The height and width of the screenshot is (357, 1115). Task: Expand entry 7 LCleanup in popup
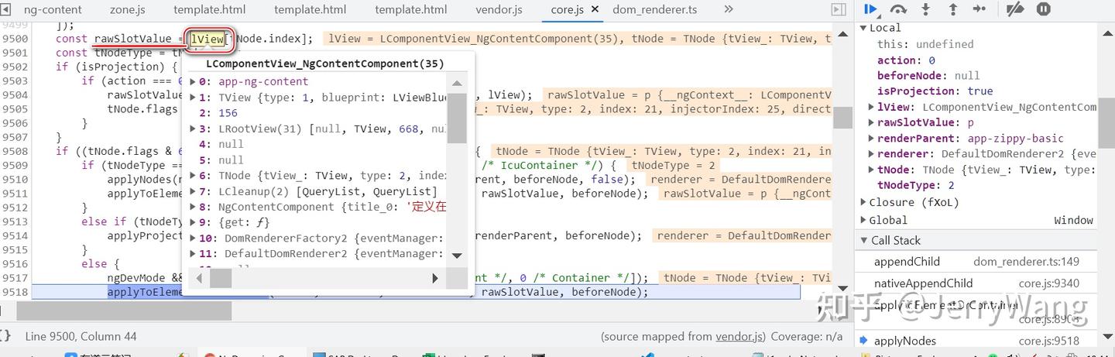(194, 191)
